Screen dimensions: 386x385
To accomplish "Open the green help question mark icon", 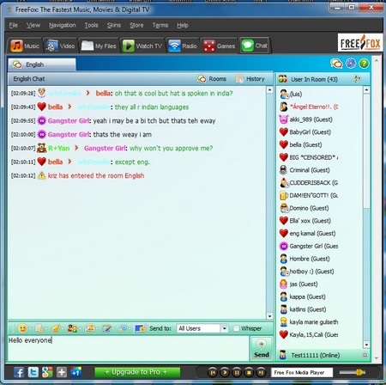I will (364, 64).
